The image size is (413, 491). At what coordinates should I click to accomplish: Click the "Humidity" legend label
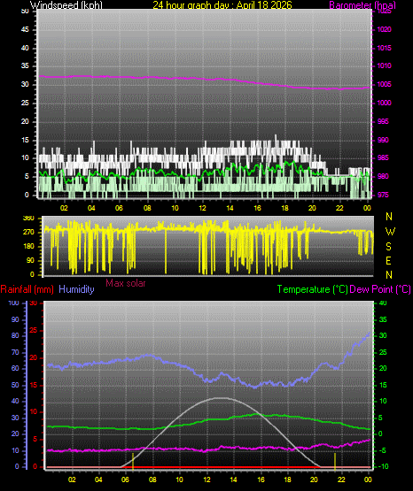click(x=76, y=289)
